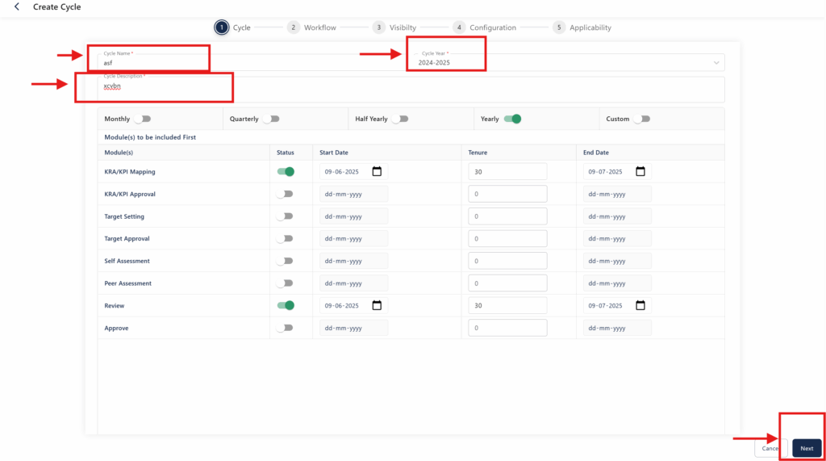Click Approve end date field

coord(617,328)
